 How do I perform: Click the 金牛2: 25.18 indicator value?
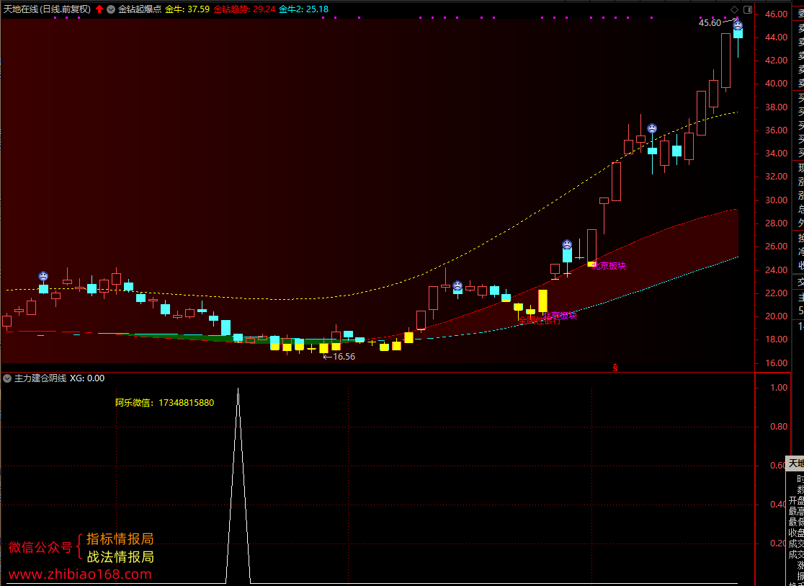tap(303, 9)
